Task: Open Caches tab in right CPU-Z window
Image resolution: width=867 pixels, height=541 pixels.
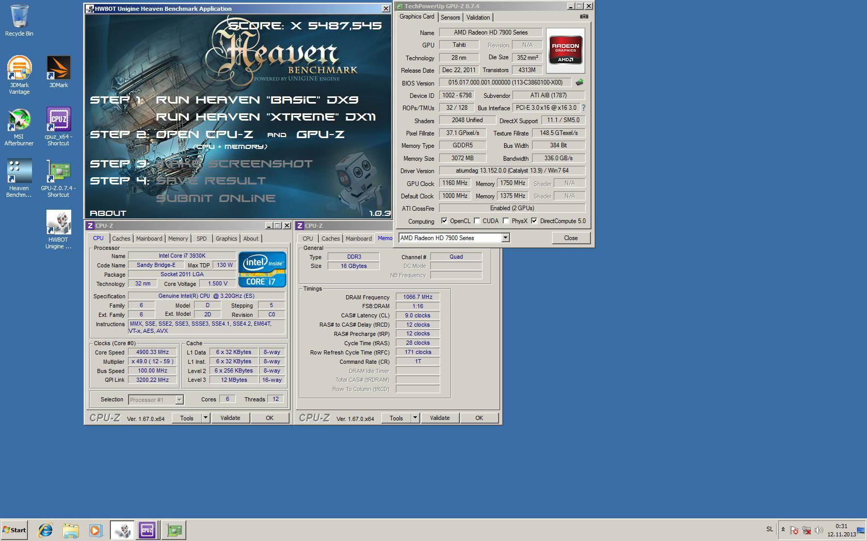Action: point(331,239)
